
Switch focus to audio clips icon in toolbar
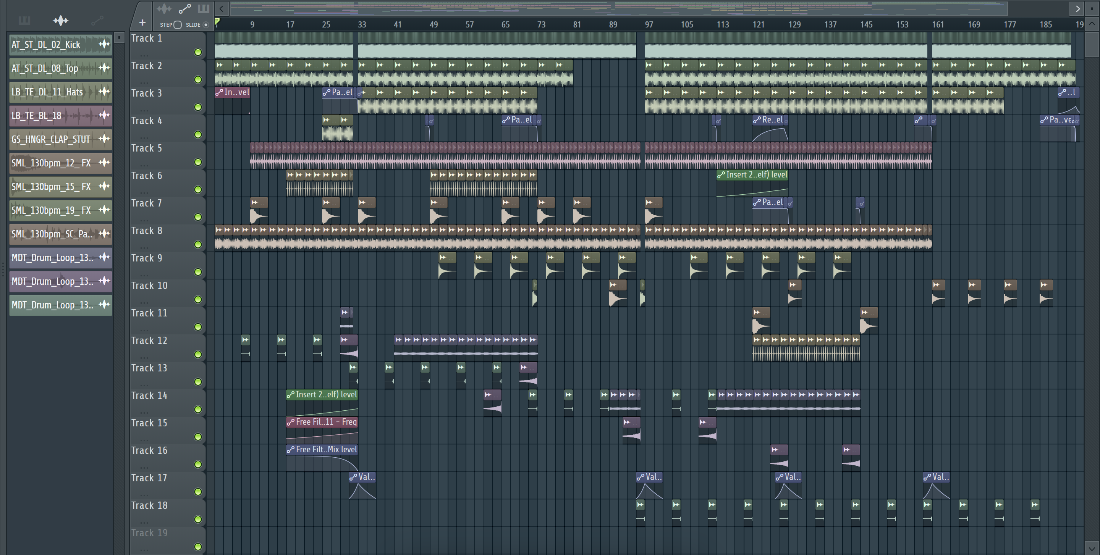click(164, 8)
